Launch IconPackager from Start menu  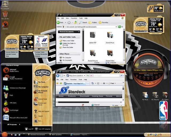pyautogui.click(x=11, y=110)
